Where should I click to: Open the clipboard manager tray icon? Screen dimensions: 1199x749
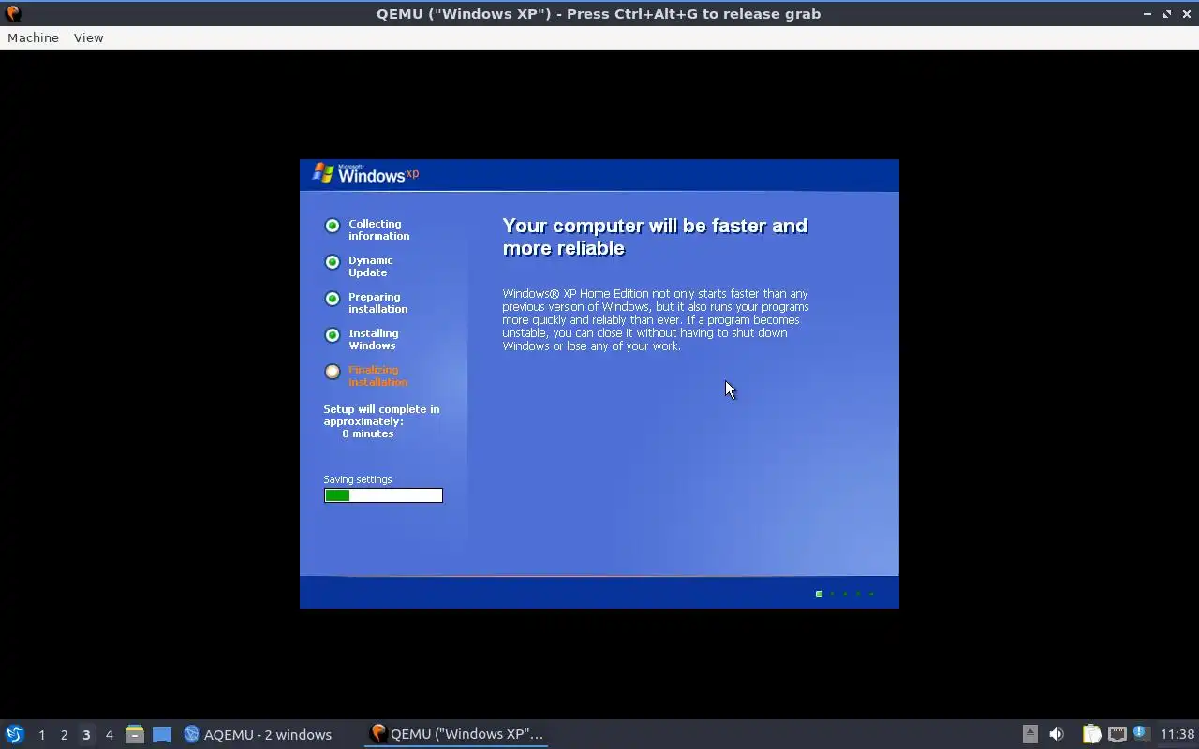point(1091,734)
